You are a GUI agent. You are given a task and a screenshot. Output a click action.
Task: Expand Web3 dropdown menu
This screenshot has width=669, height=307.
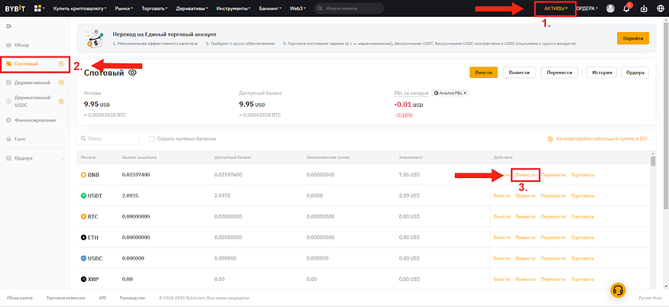click(298, 8)
